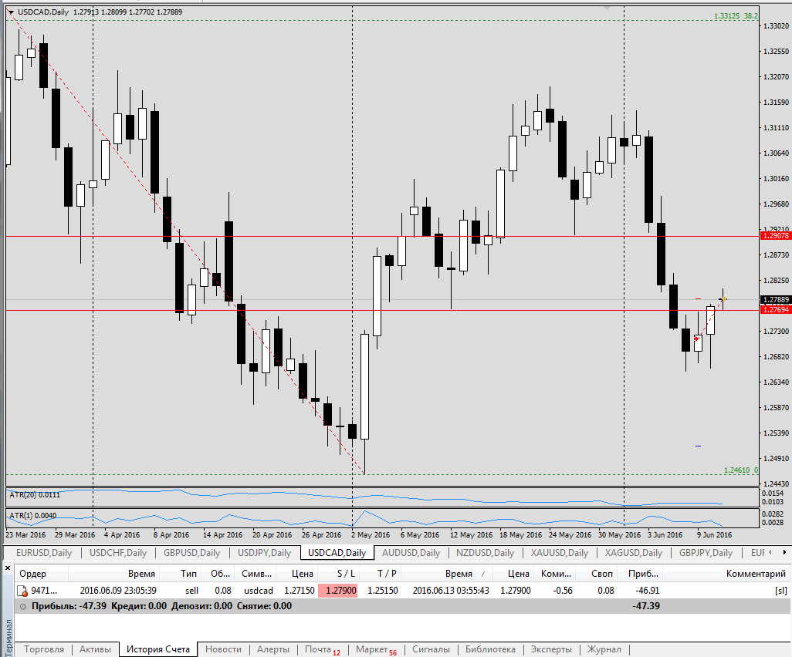The height and width of the screenshot is (657, 792).
Task: Sort by the T / P column header
Action: pos(380,574)
